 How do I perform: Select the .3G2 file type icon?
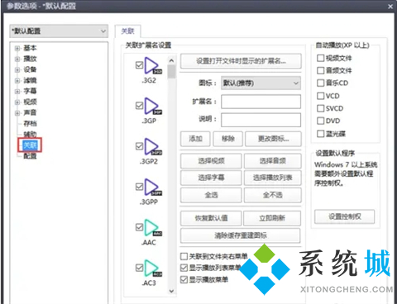[x=153, y=66]
